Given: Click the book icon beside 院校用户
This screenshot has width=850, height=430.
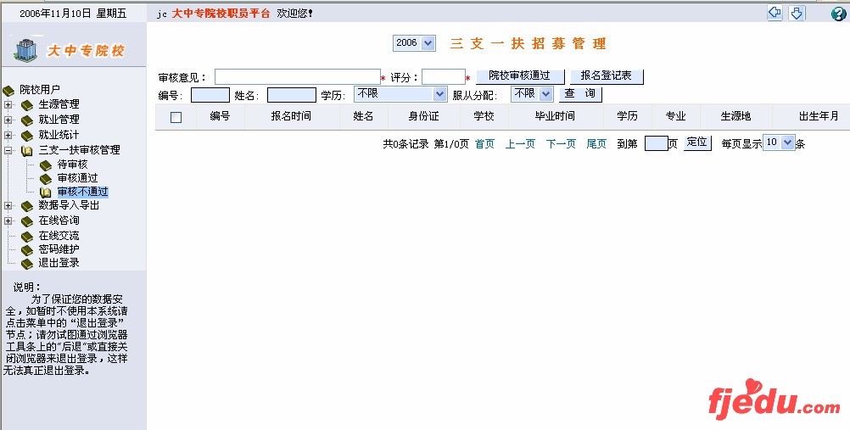Looking at the screenshot, I should click(9, 90).
